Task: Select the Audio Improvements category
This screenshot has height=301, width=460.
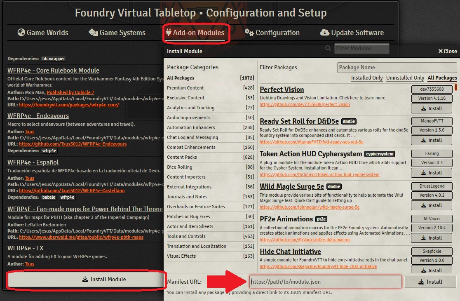Action: tap(210, 118)
